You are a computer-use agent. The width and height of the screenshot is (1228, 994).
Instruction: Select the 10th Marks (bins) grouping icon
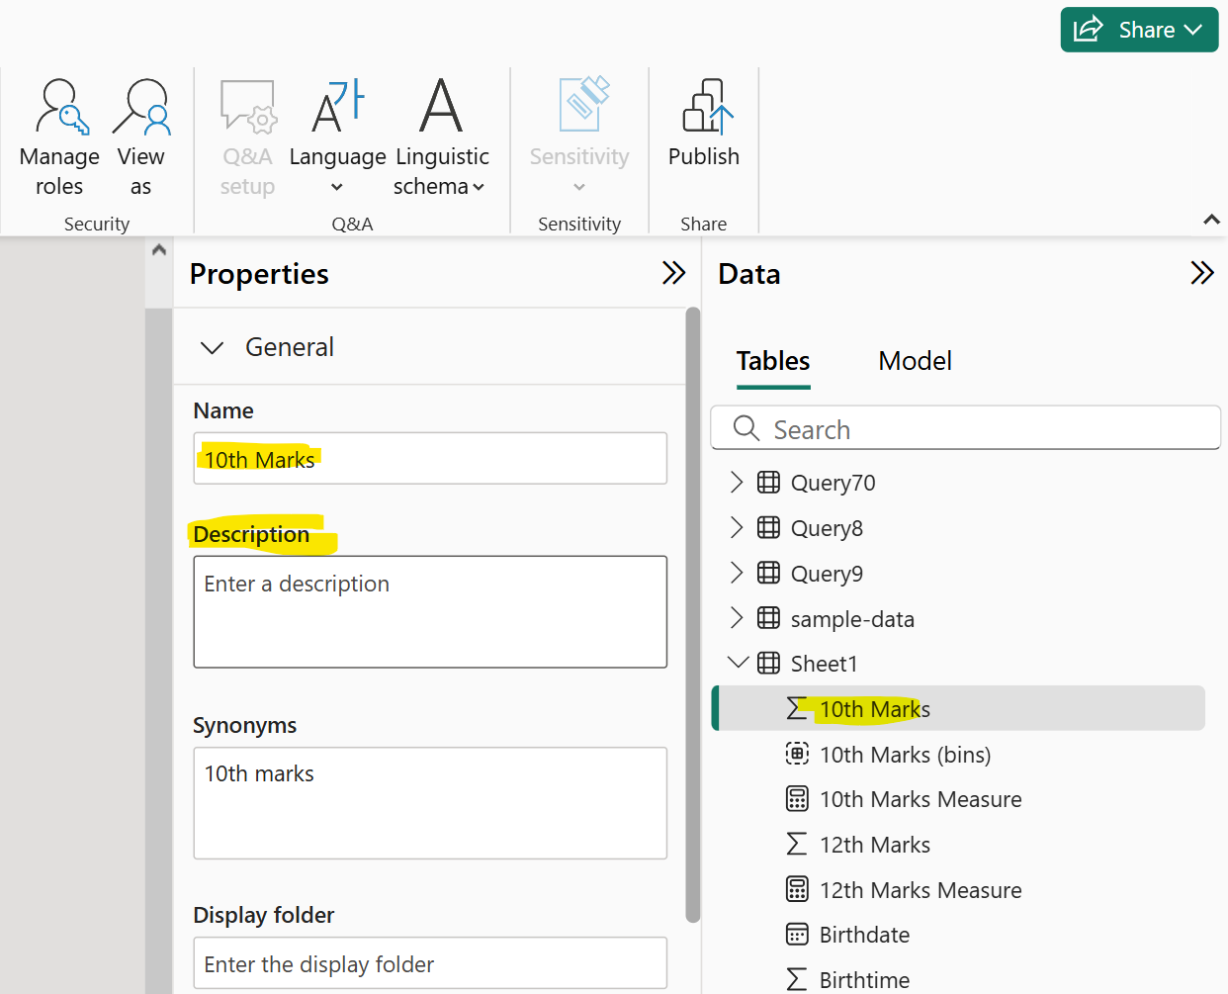tap(797, 754)
